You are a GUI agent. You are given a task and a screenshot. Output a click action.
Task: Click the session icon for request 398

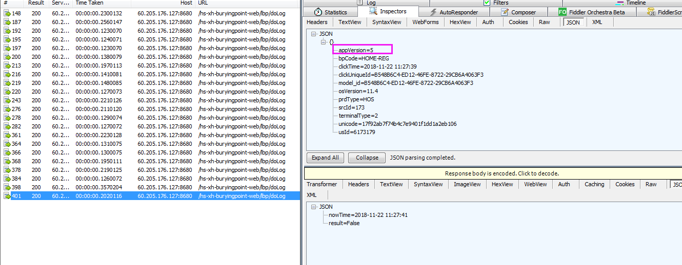[7, 187]
